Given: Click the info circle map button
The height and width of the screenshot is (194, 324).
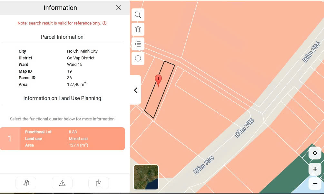Looking at the screenshot, I should click(138, 58).
